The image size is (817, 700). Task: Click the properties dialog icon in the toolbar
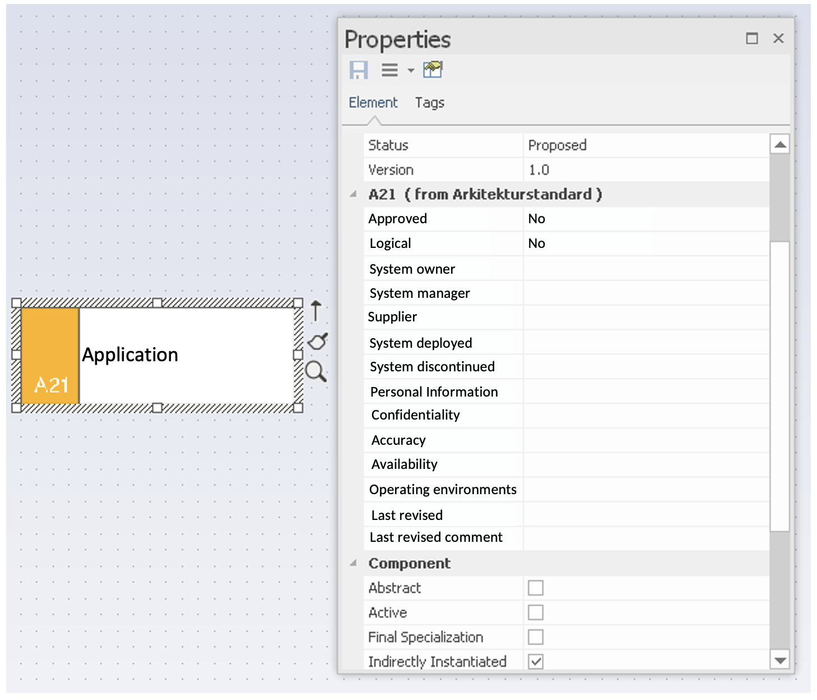click(x=433, y=70)
